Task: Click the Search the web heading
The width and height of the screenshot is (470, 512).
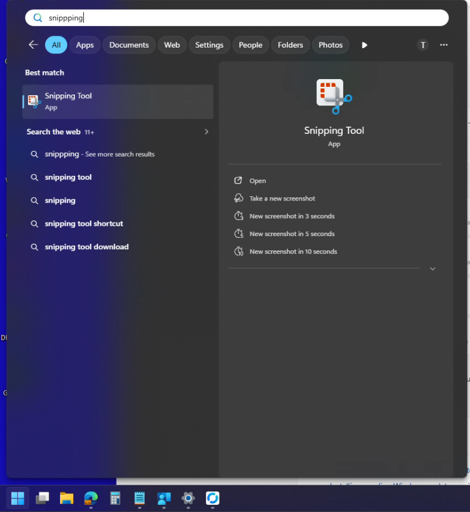Action: (x=54, y=132)
